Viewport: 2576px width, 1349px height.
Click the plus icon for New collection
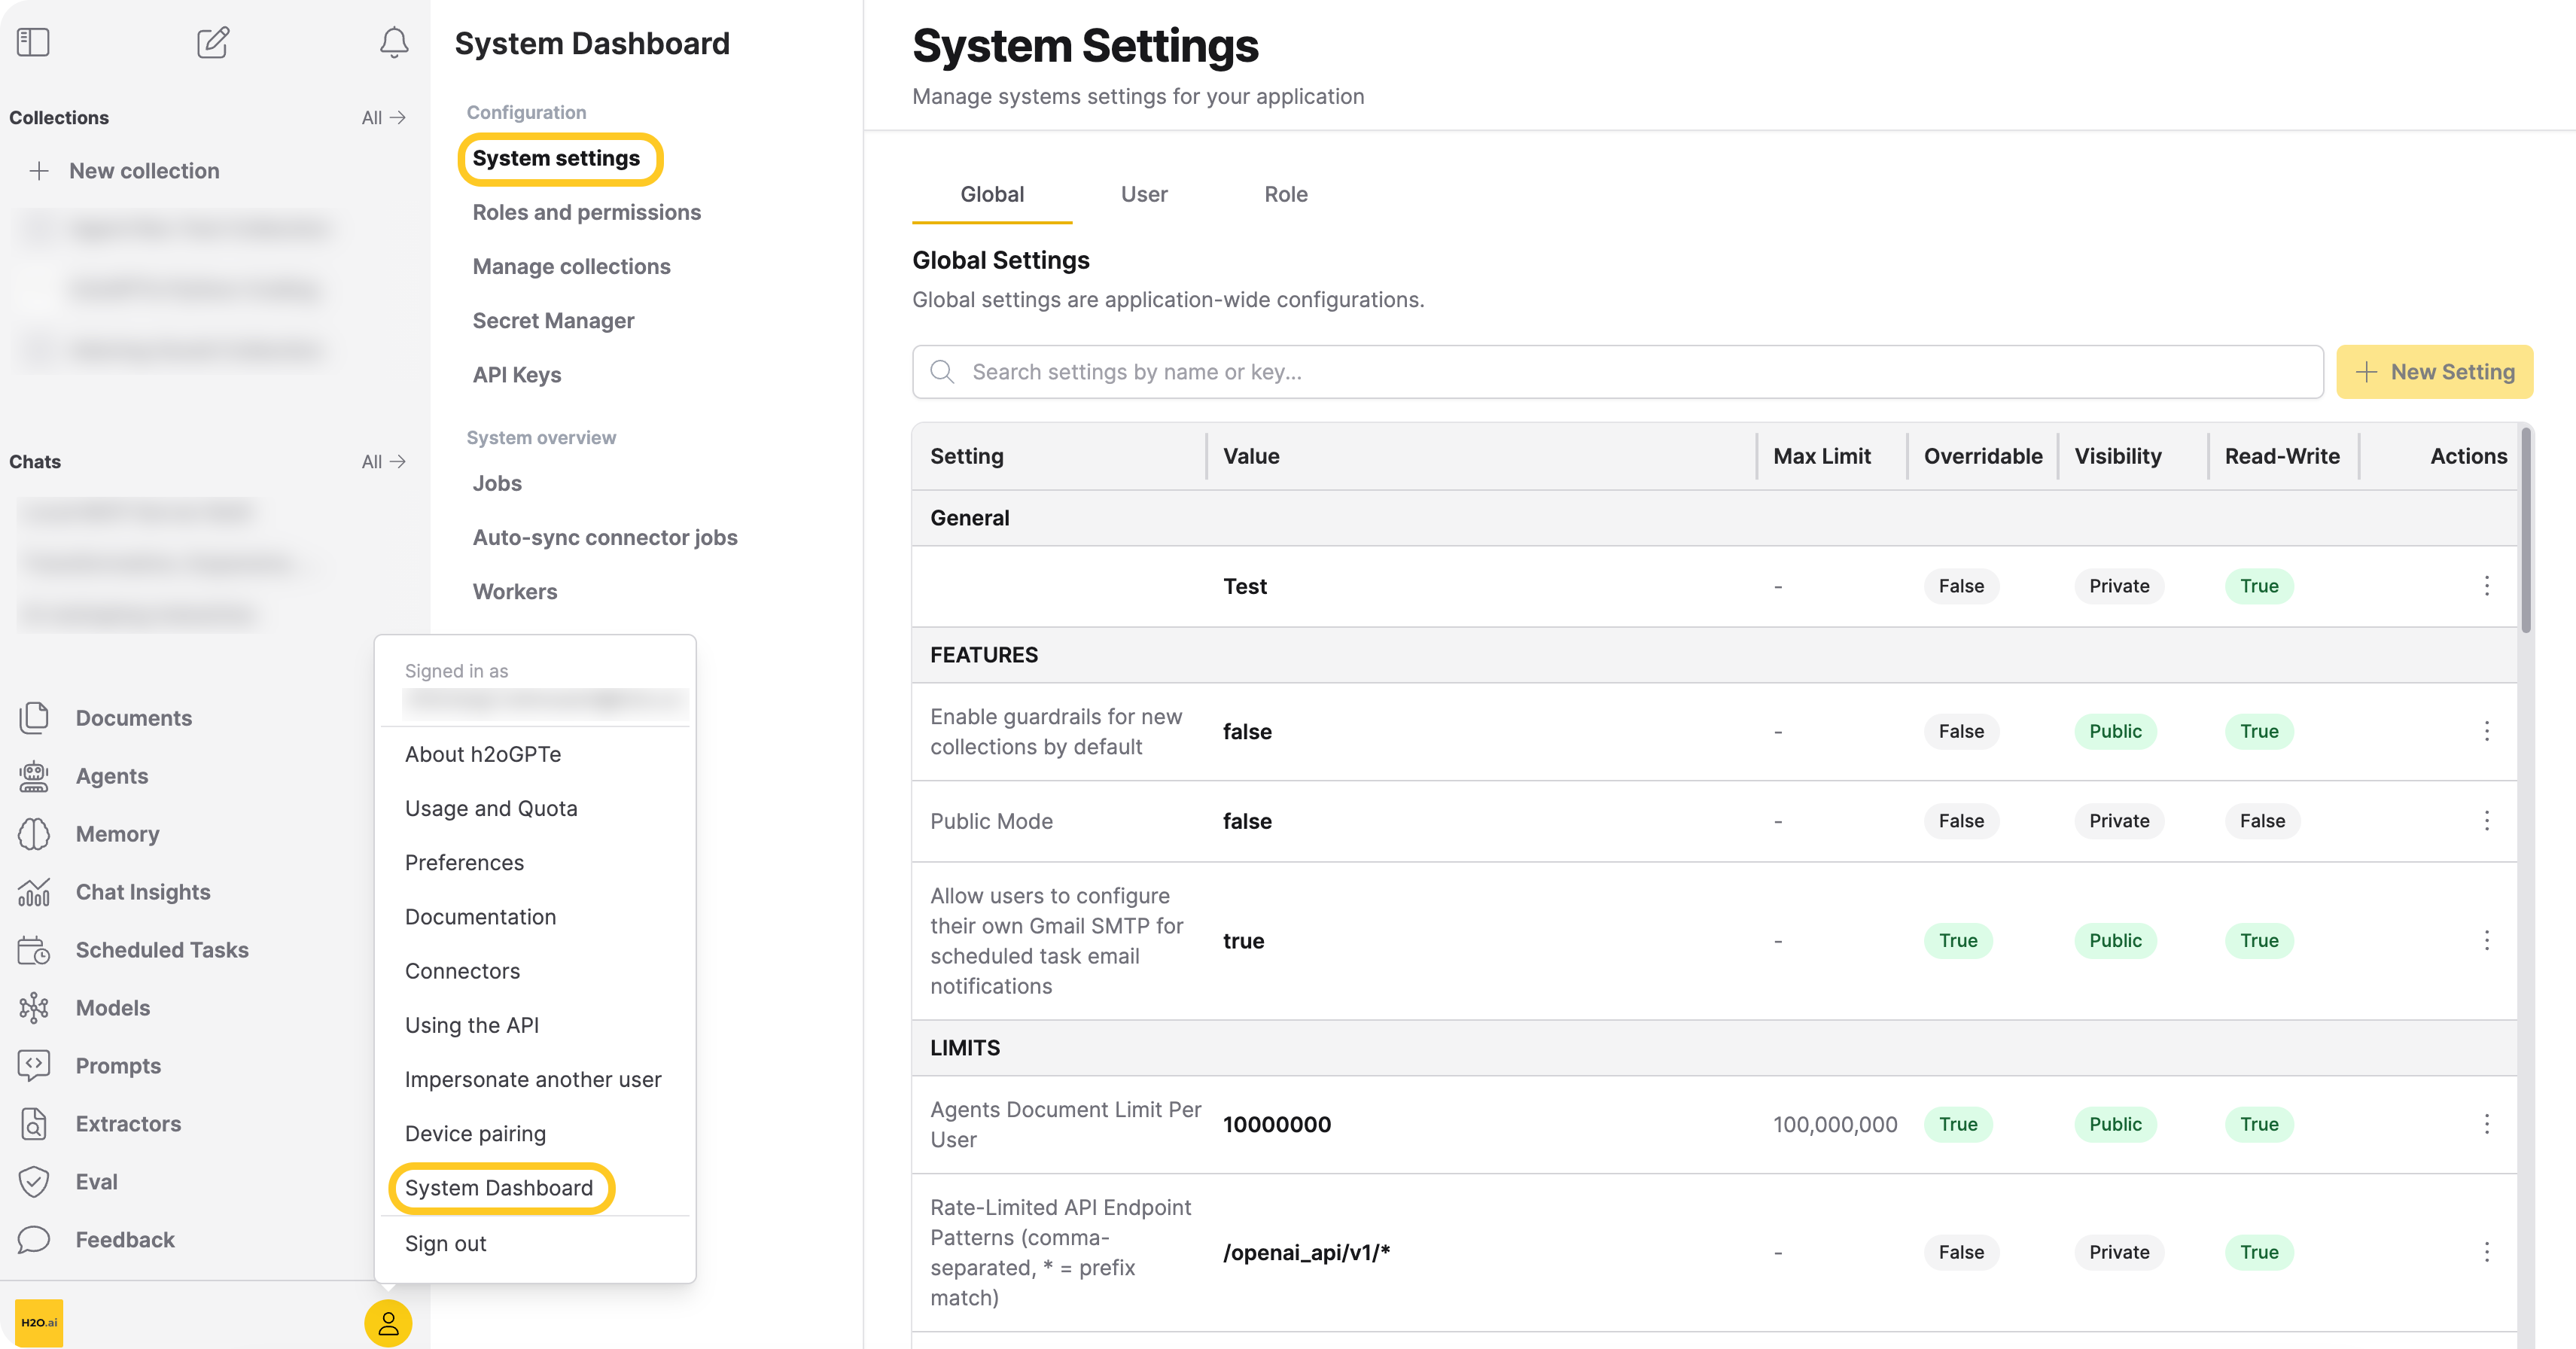[x=39, y=171]
